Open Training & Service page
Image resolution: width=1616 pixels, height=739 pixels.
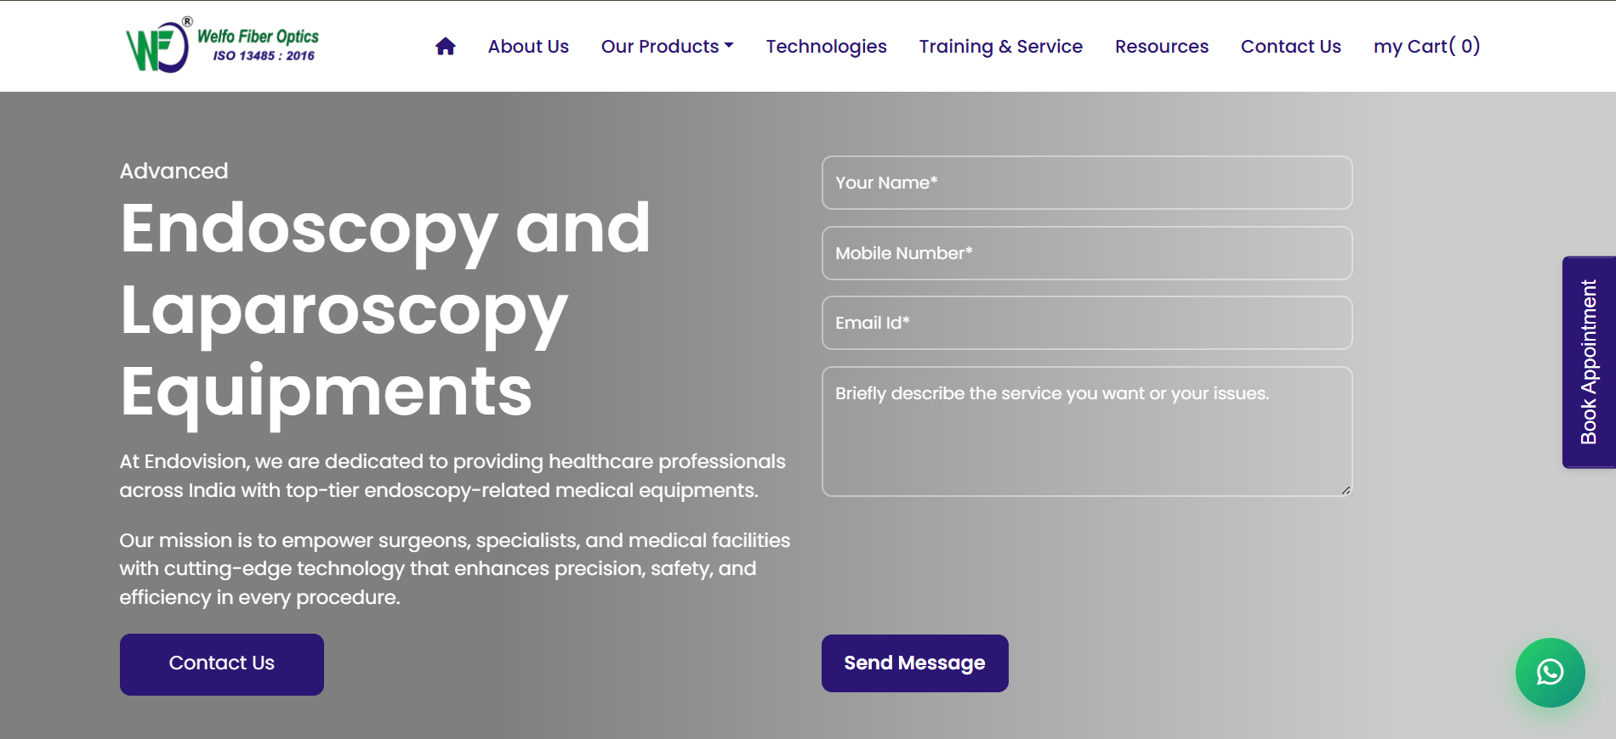[1000, 47]
